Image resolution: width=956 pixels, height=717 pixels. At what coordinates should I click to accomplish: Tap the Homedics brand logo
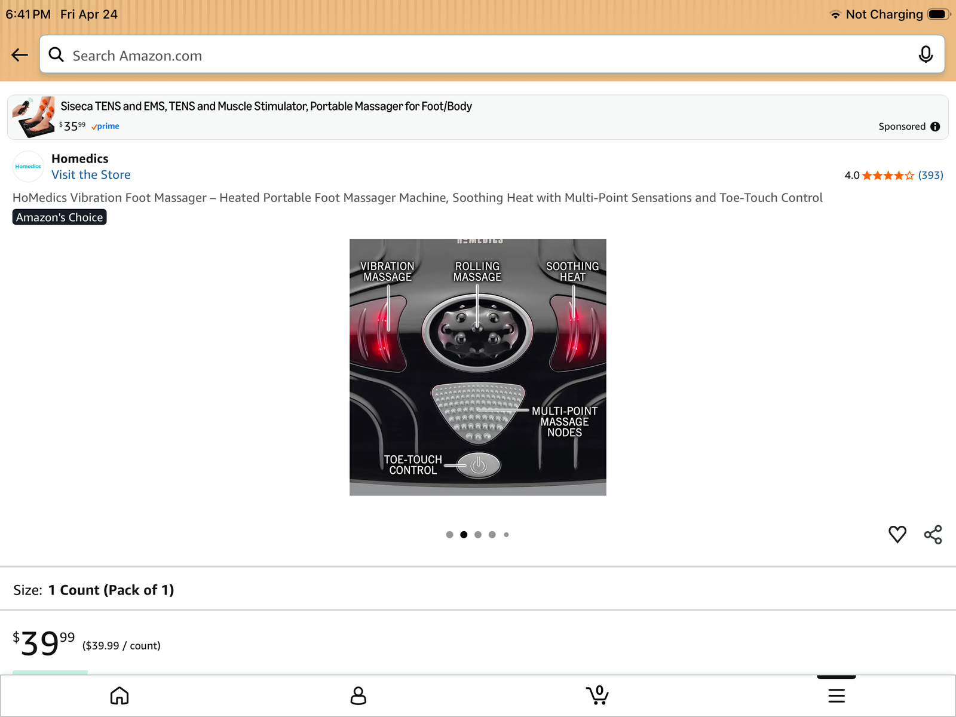click(28, 167)
